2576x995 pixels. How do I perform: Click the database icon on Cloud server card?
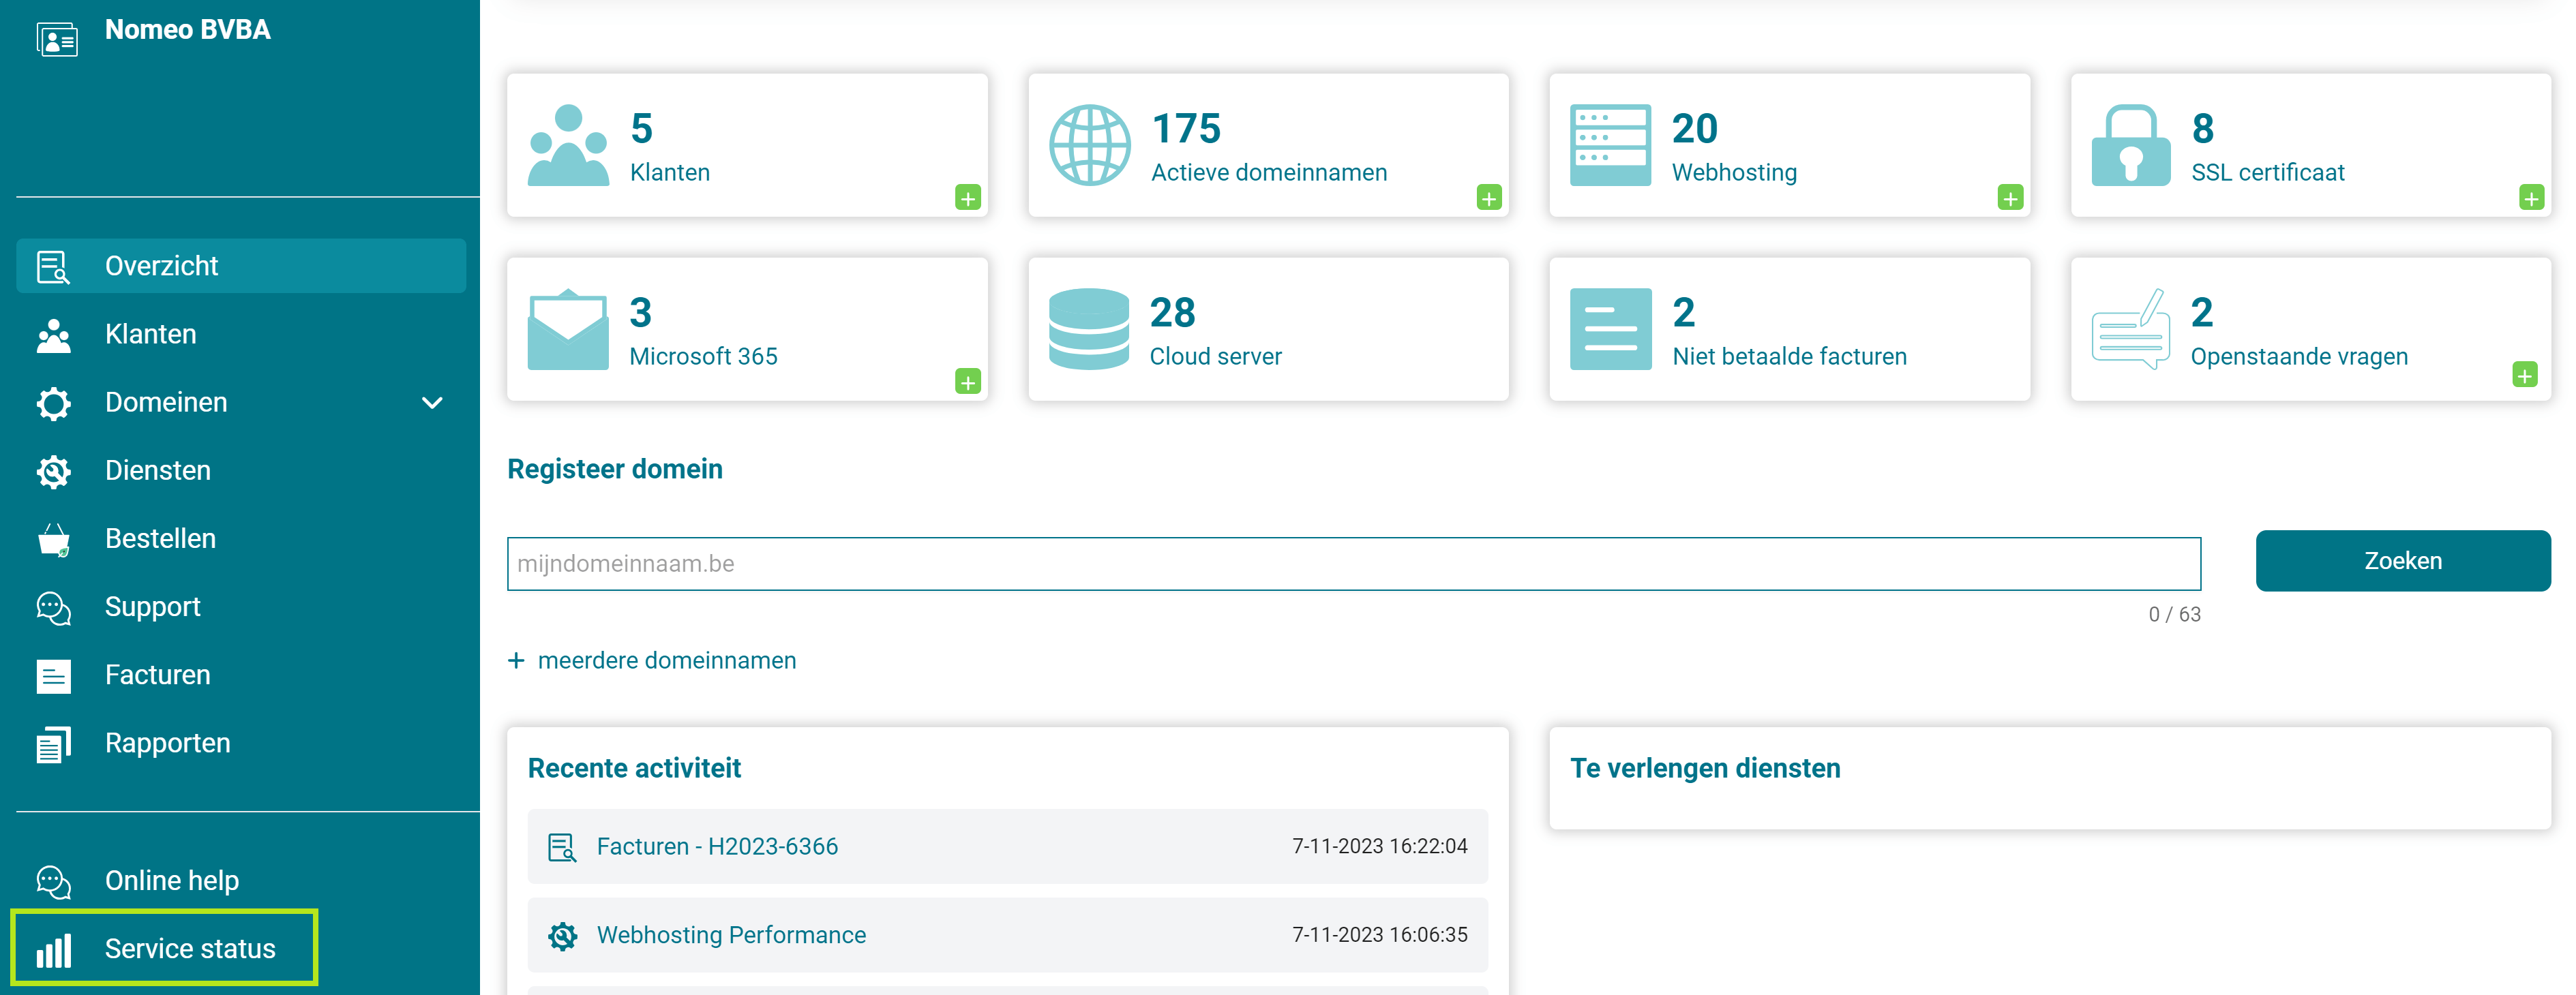1089,329
